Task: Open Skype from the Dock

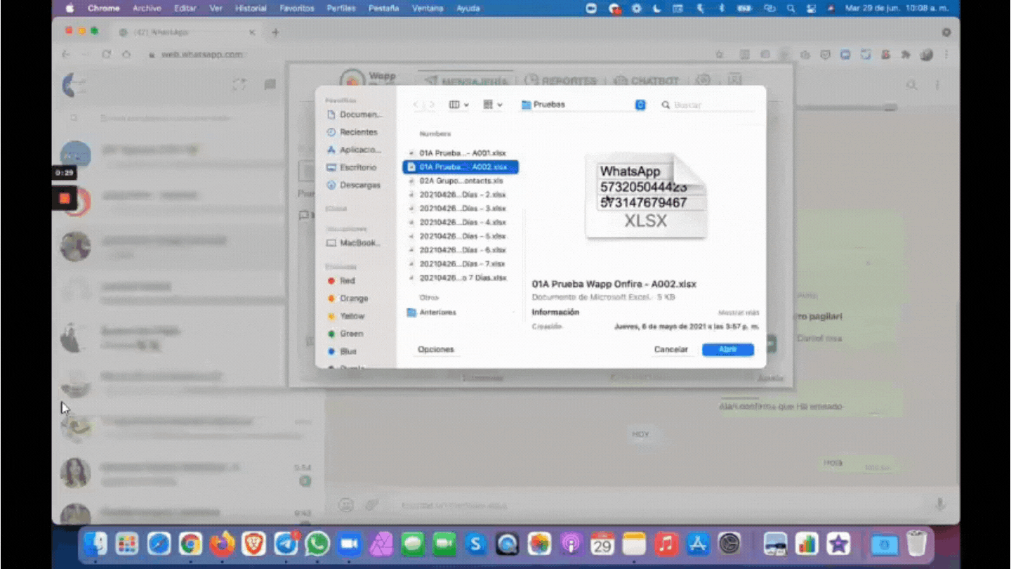Action: click(x=476, y=544)
